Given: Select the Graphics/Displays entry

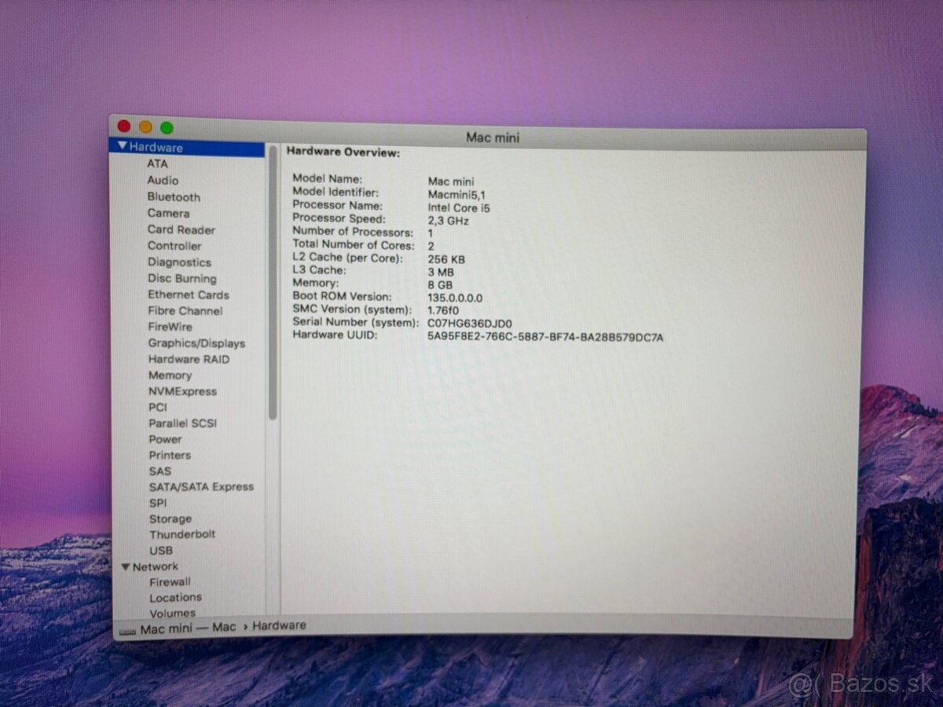Looking at the screenshot, I should [196, 343].
